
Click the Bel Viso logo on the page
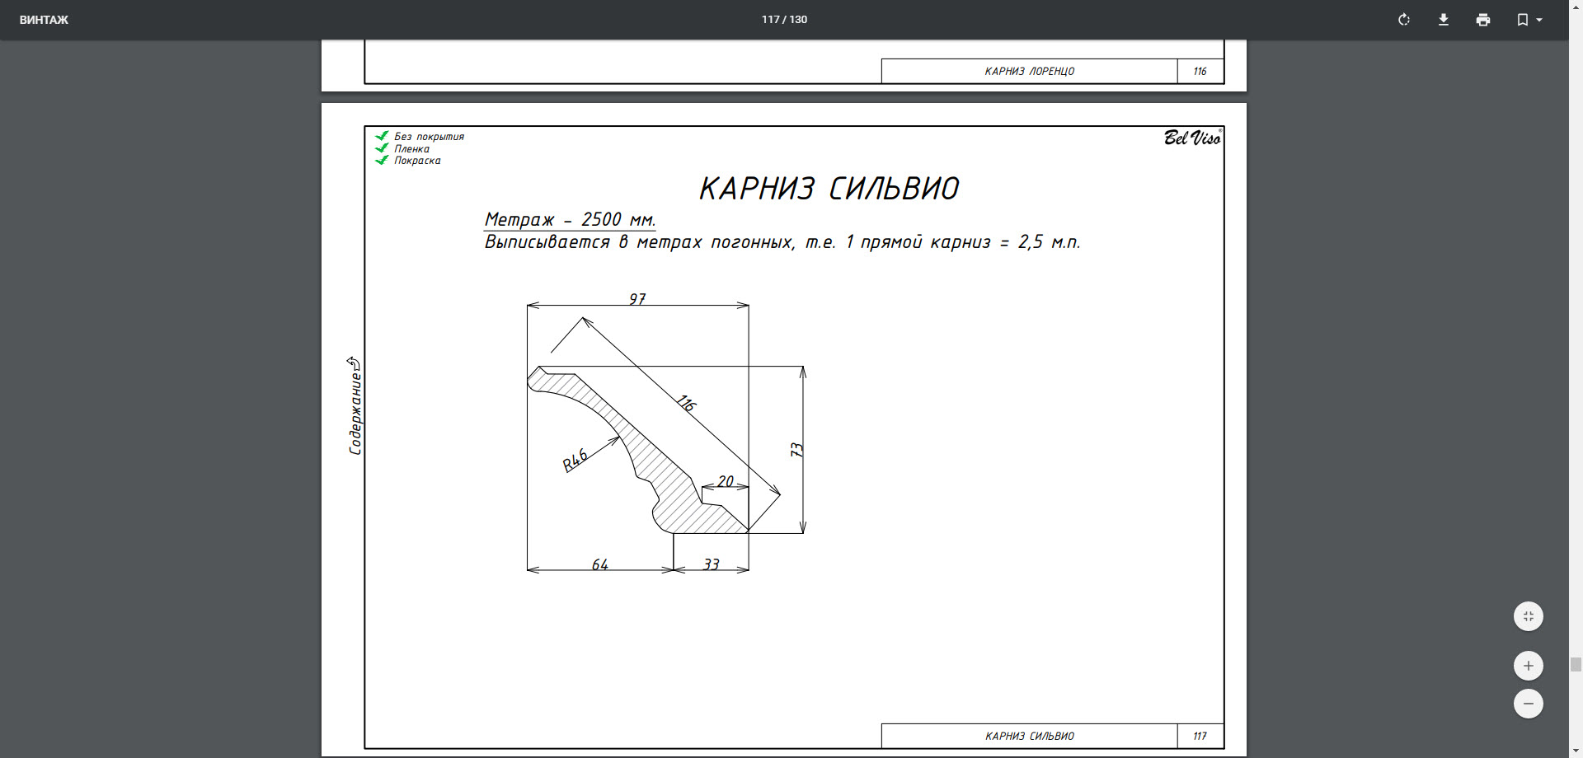[1193, 138]
